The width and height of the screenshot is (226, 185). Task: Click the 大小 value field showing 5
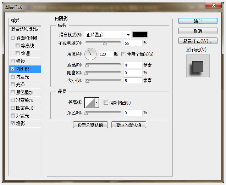[x=133, y=81]
